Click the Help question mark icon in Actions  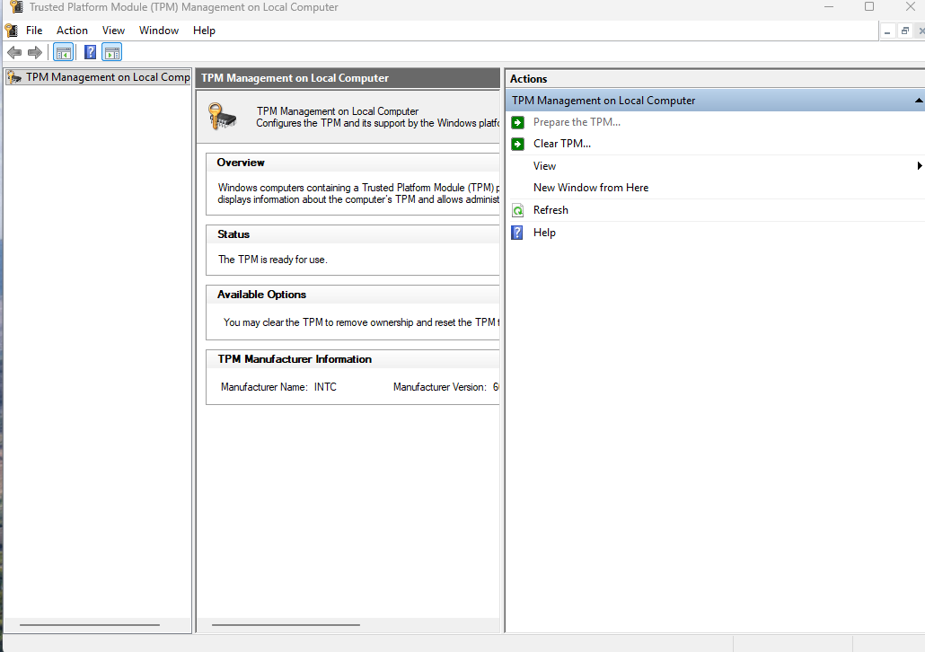pyautogui.click(x=517, y=233)
